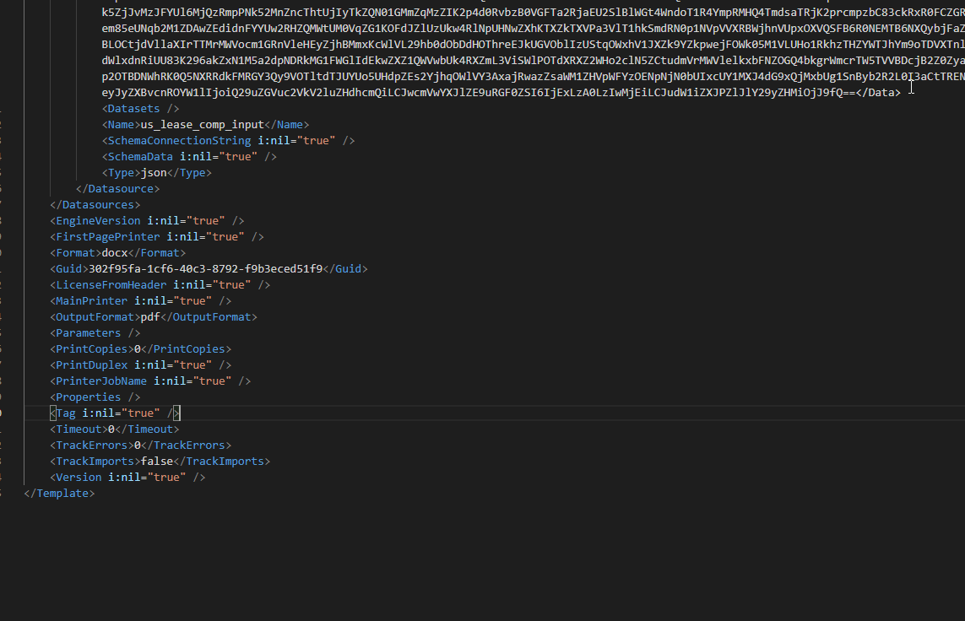Image resolution: width=965 pixels, height=621 pixels.
Task: Click the Version i:nil element
Action: pos(127,476)
